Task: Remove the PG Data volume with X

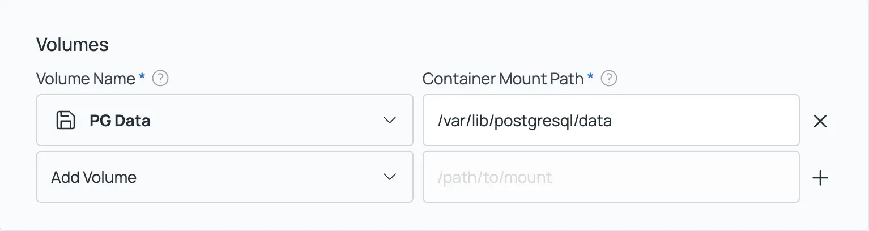Action: coord(820,121)
